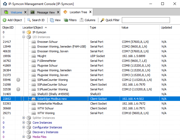Click the Media Files cube icon
180x140 pixels.
pyautogui.click(x=29, y=137)
